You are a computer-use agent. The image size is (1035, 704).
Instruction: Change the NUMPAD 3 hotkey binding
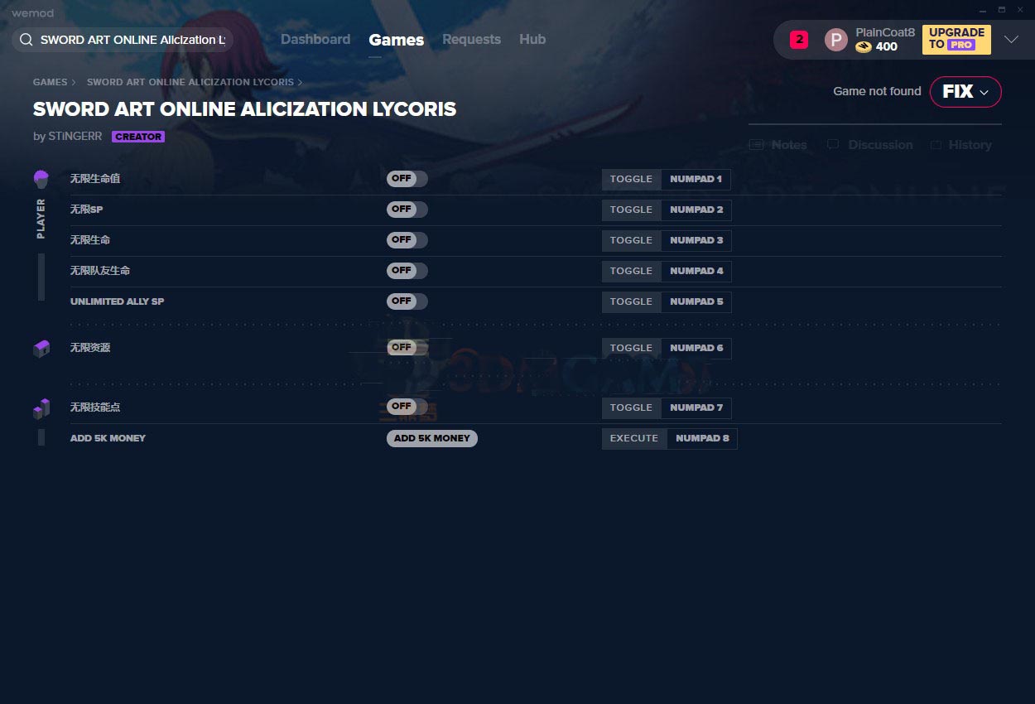(x=696, y=240)
